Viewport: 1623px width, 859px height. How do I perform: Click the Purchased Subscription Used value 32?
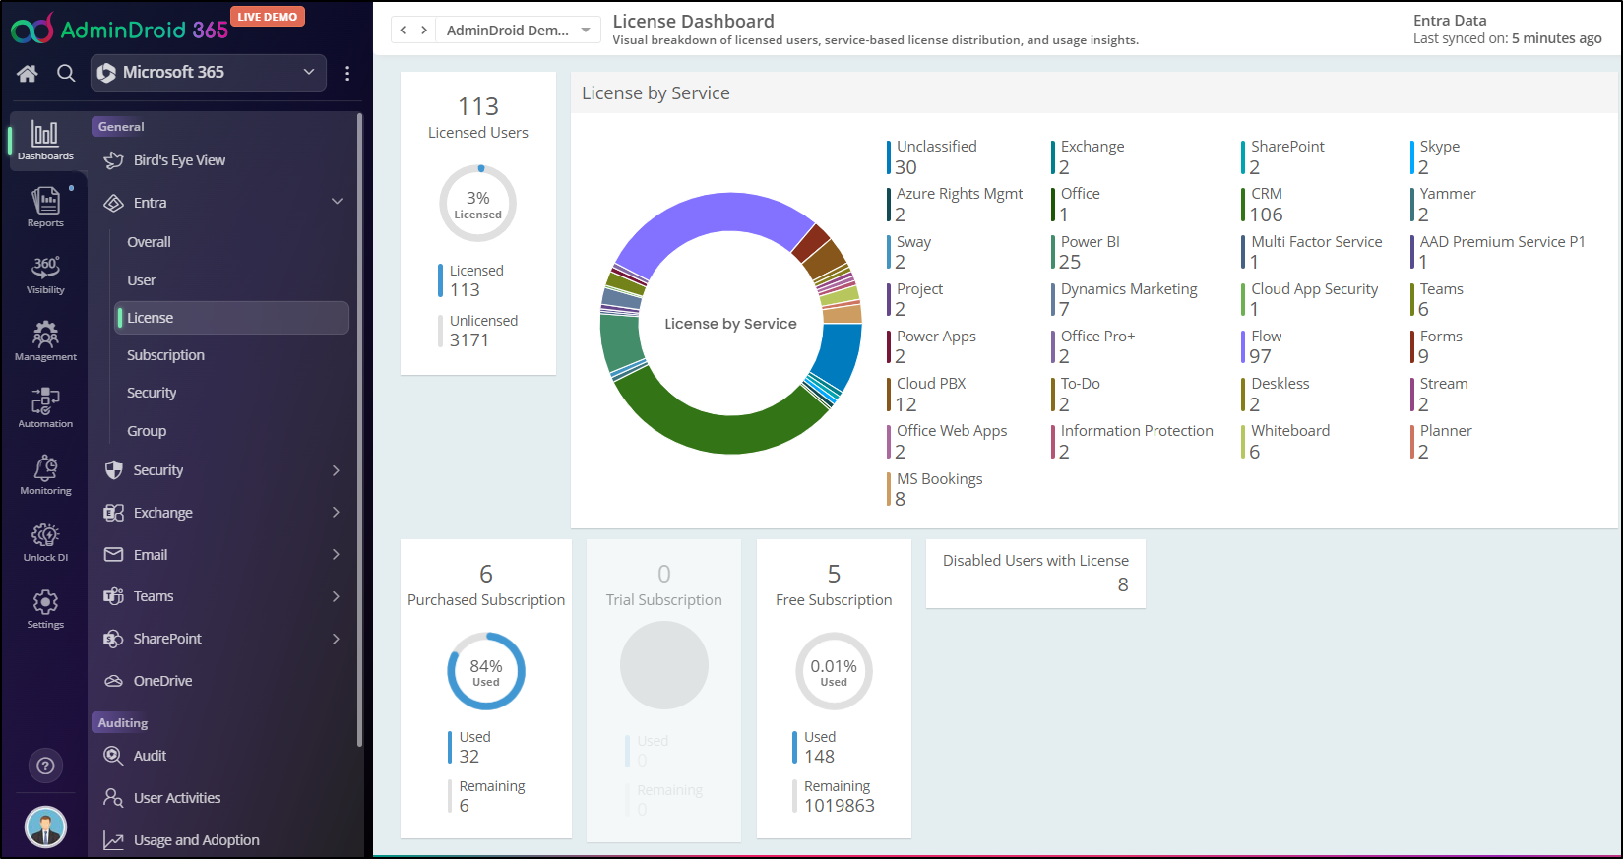click(x=469, y=757)
